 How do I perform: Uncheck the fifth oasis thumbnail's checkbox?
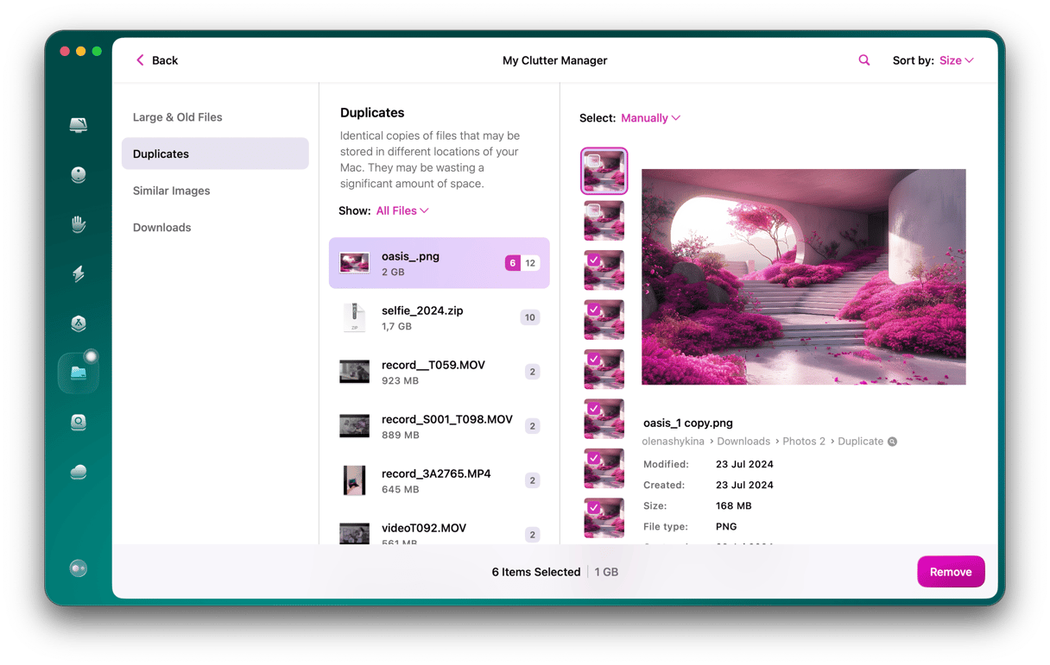[x=593, y=359]
